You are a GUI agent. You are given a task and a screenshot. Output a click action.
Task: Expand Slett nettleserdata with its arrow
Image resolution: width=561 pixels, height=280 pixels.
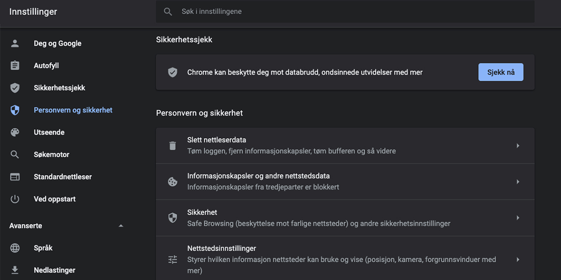click(x=518, y=146)
